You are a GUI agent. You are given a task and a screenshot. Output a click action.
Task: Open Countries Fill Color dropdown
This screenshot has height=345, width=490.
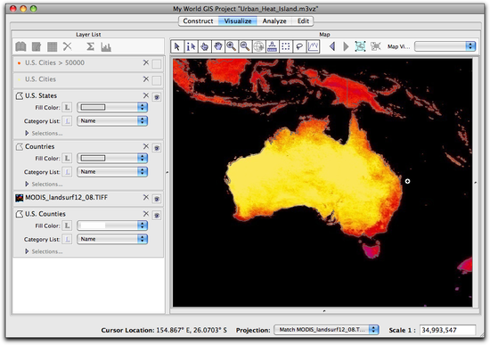click(x=112, y=159)
